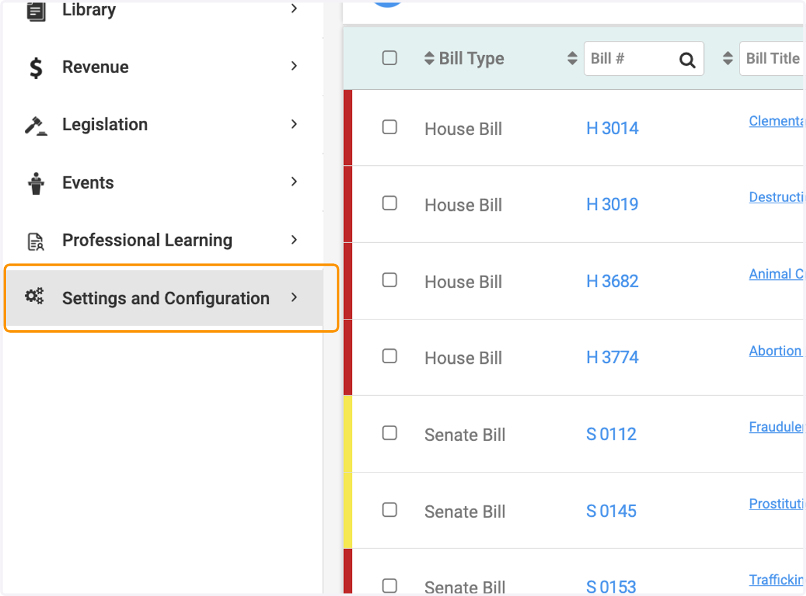Check the box for bill H 3019
Viewport: 806px width, 596px height.
pos(390,203)
